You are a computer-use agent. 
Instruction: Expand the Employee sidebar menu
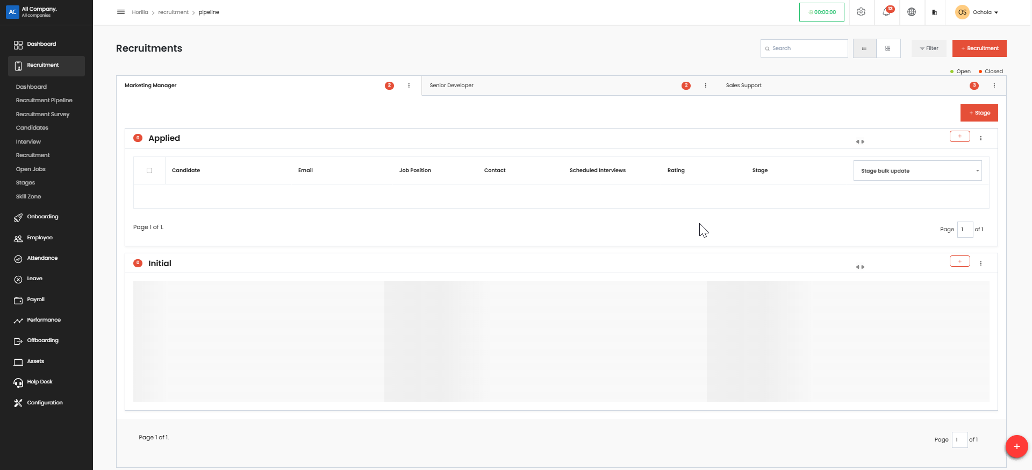coord(40,238)
